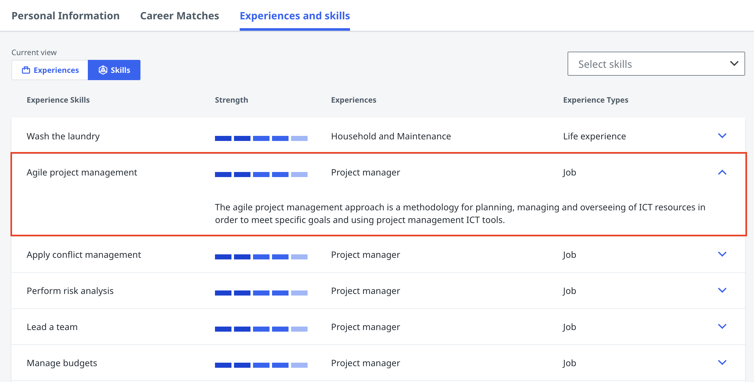Click the Experience Skills column header
Viewport: 754px width, 382px height.
tap(58, 100)
